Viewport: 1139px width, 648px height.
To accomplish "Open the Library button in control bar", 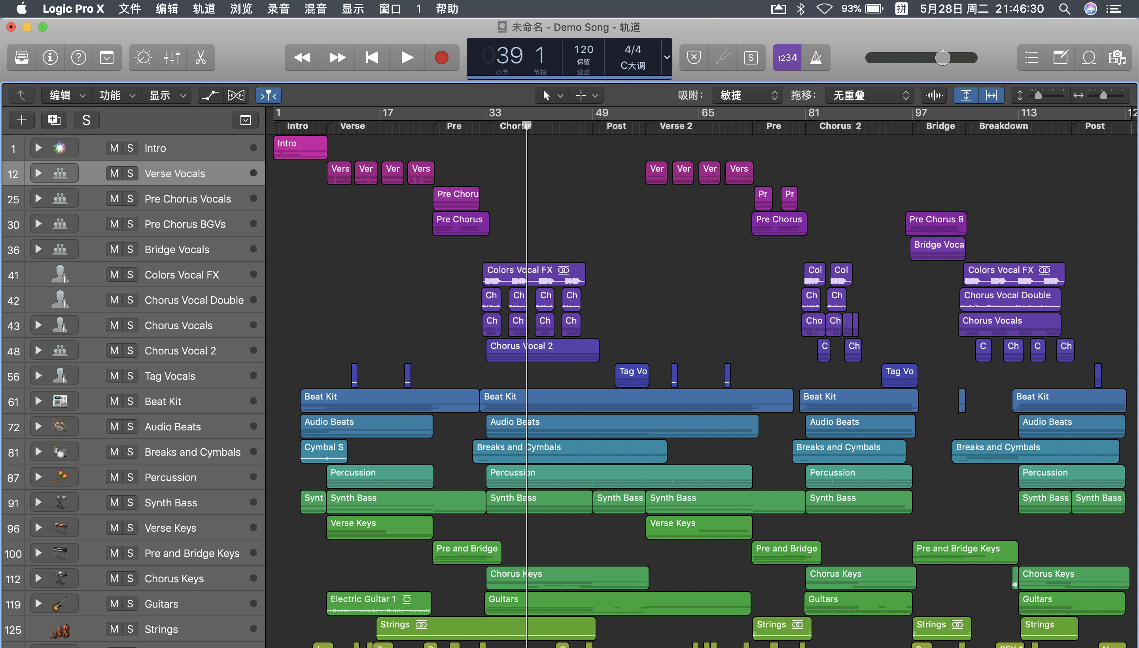I will (x=22, y=57).
